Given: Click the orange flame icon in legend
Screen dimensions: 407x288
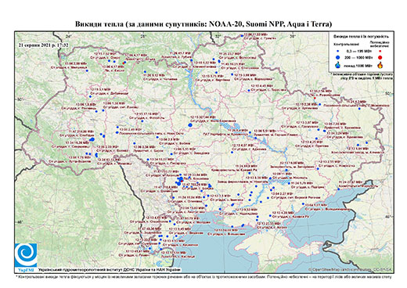Looking at the screenshot, I should click(380, 65).
